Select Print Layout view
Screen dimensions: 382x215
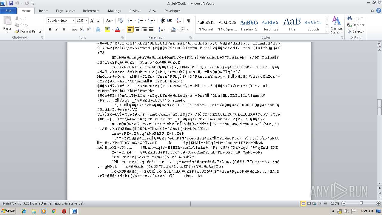(x=304, y=203)
